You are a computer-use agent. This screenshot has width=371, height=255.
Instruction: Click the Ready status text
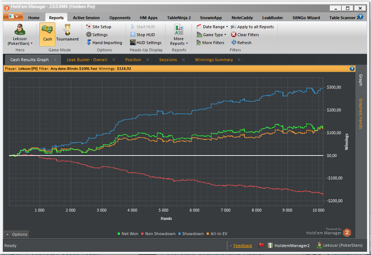tap(11, 246)
